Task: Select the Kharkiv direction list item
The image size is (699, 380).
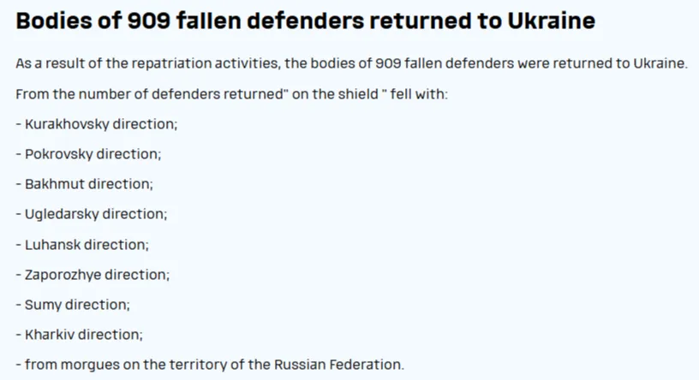Action: click(x=80, y=335)
